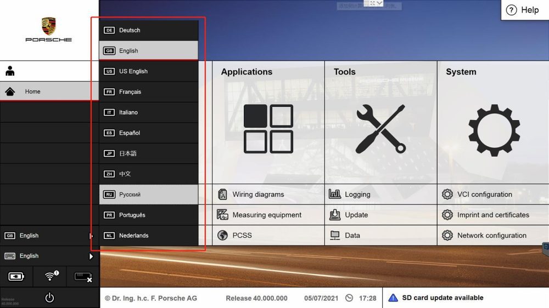Open Measuring equipment
Viewport: 549px width, 308px height.
pos(267,215)
